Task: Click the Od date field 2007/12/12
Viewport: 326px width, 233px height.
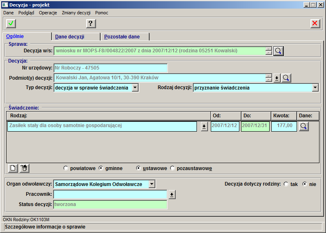Action: click(225, 126)
